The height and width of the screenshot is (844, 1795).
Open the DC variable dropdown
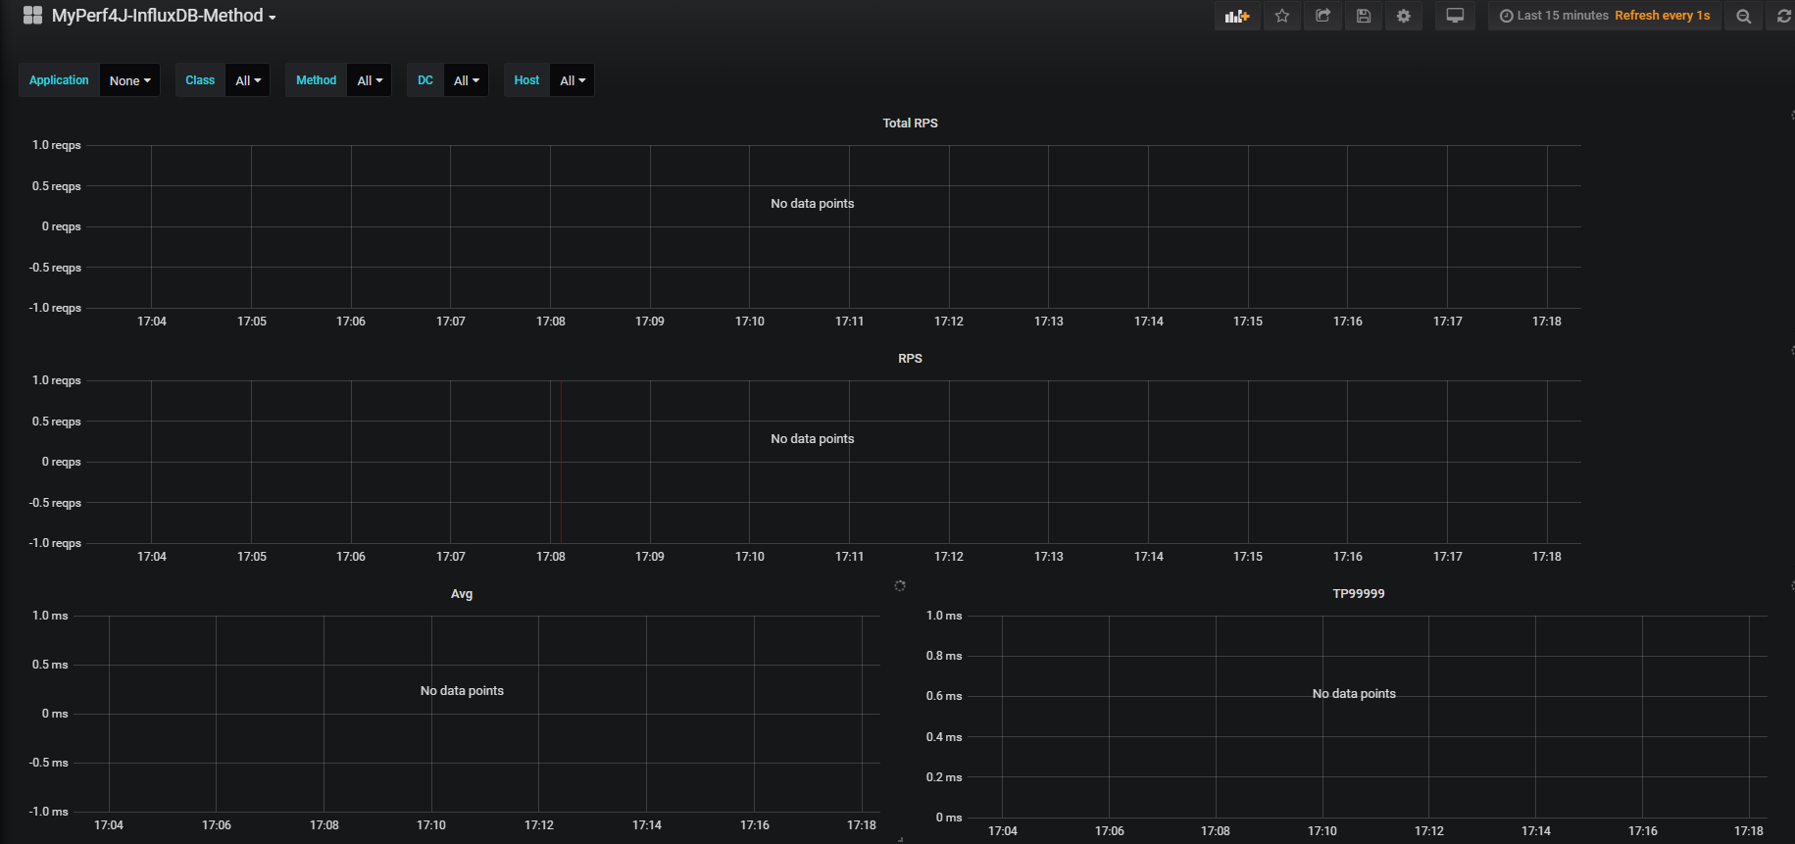point(467,80)
